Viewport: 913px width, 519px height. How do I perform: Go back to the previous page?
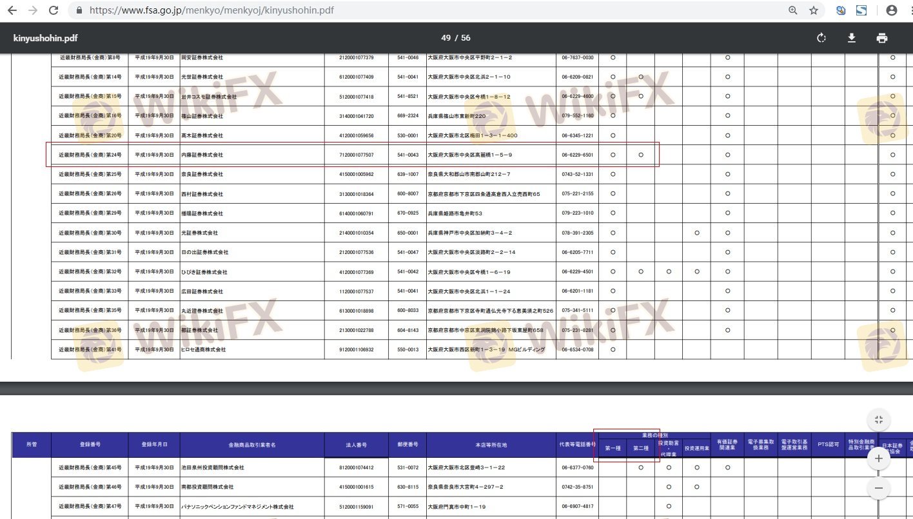click(12, 10)
